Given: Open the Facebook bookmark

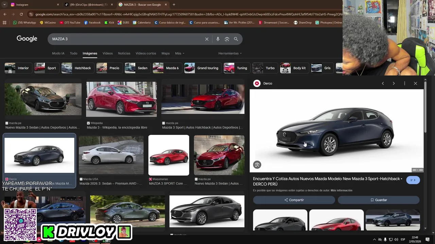Looking at the screenshot, I should [x=92, y=23].
